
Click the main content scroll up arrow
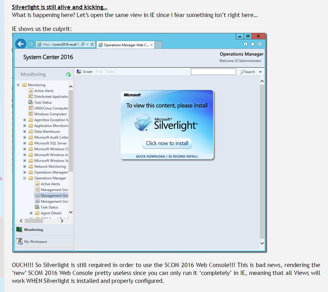[262, 81]
